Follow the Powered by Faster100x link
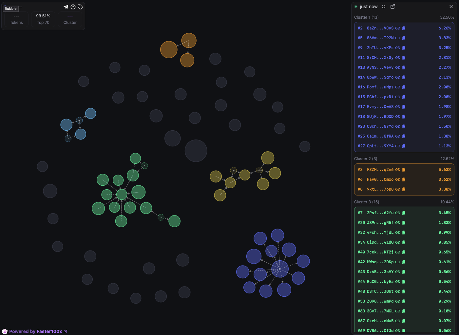This screenshot has height=335, width=459. click(38, 331)
